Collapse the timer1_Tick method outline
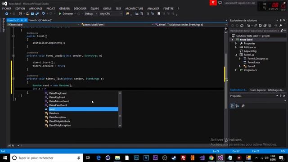This screenshot has height=162, width=288. coord(13,79)
